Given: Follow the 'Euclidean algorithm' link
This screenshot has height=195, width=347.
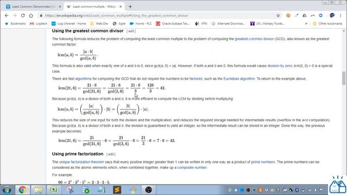Looking at the screenshot, I should (239, 79).
